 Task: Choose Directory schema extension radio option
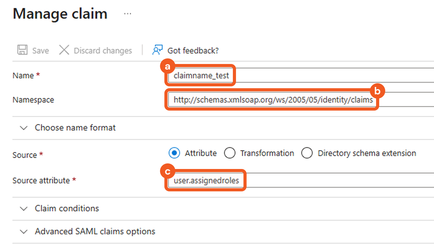tap(307, 153)
